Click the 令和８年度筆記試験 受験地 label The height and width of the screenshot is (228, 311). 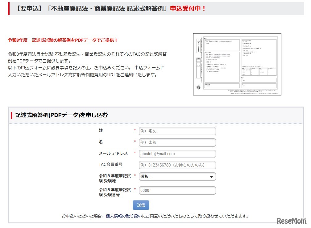click(115, 178)
